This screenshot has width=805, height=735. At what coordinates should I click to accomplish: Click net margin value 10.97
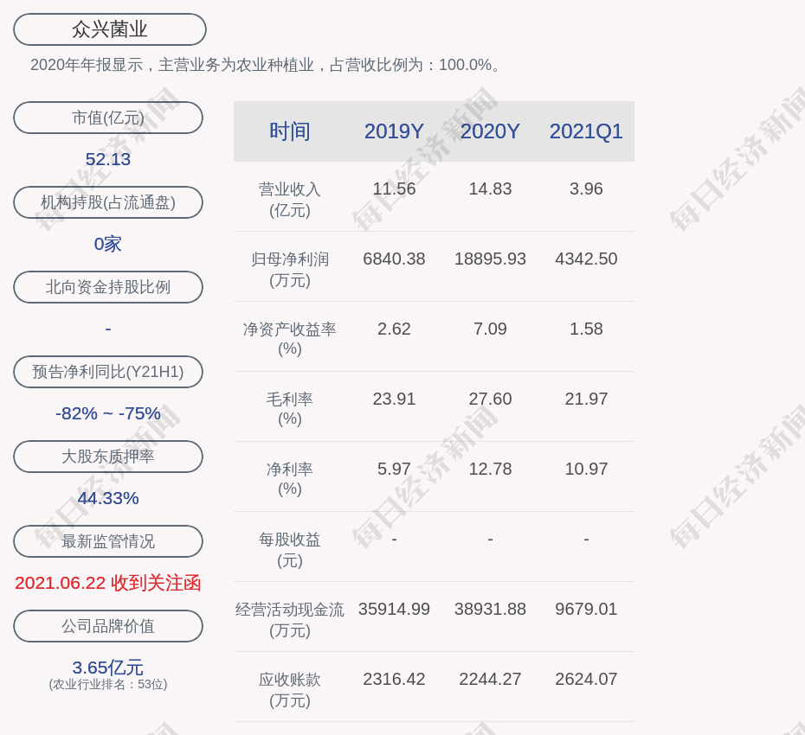[x=586, y=469]
